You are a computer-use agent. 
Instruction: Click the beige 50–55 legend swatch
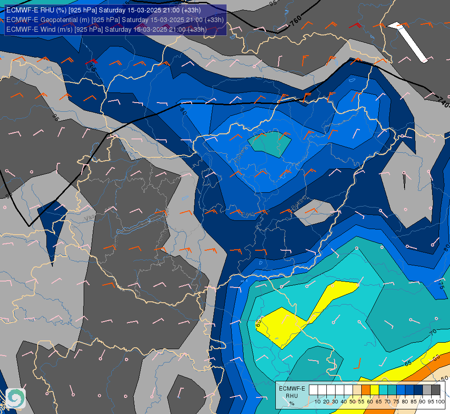[x=357, y=390]
